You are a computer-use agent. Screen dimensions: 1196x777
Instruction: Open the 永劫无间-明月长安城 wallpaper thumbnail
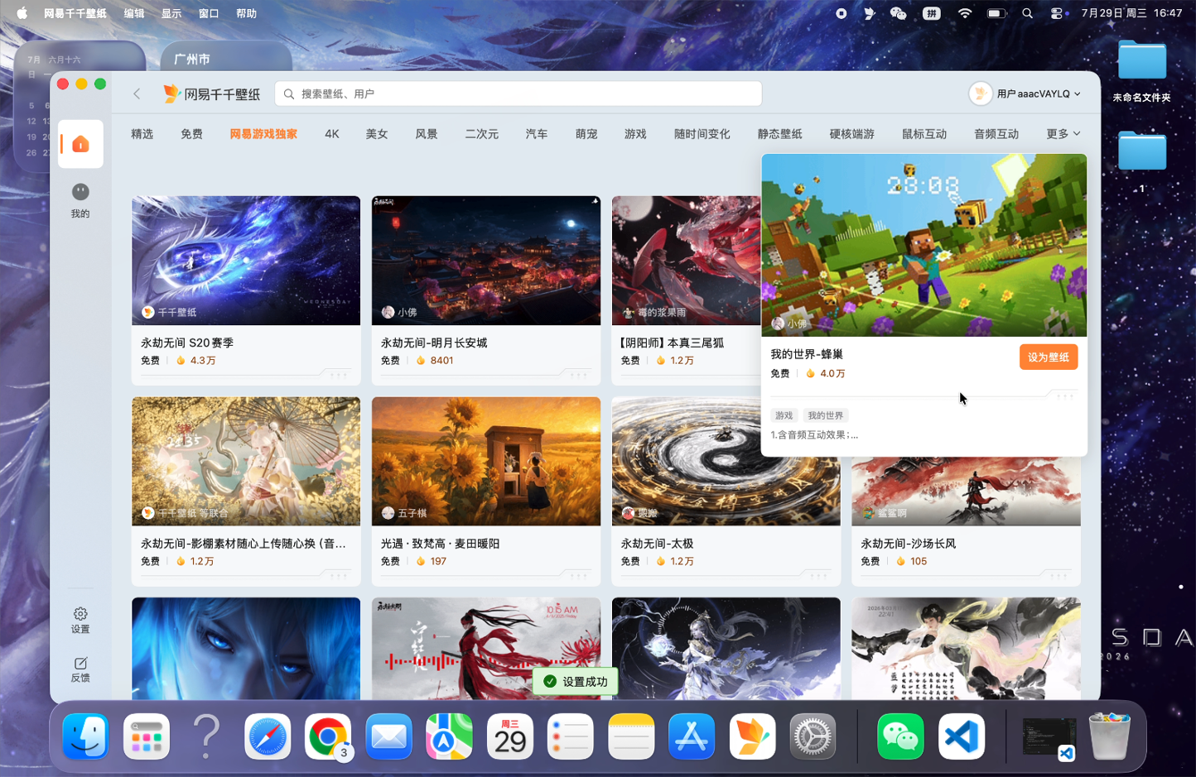coord(486,261)
